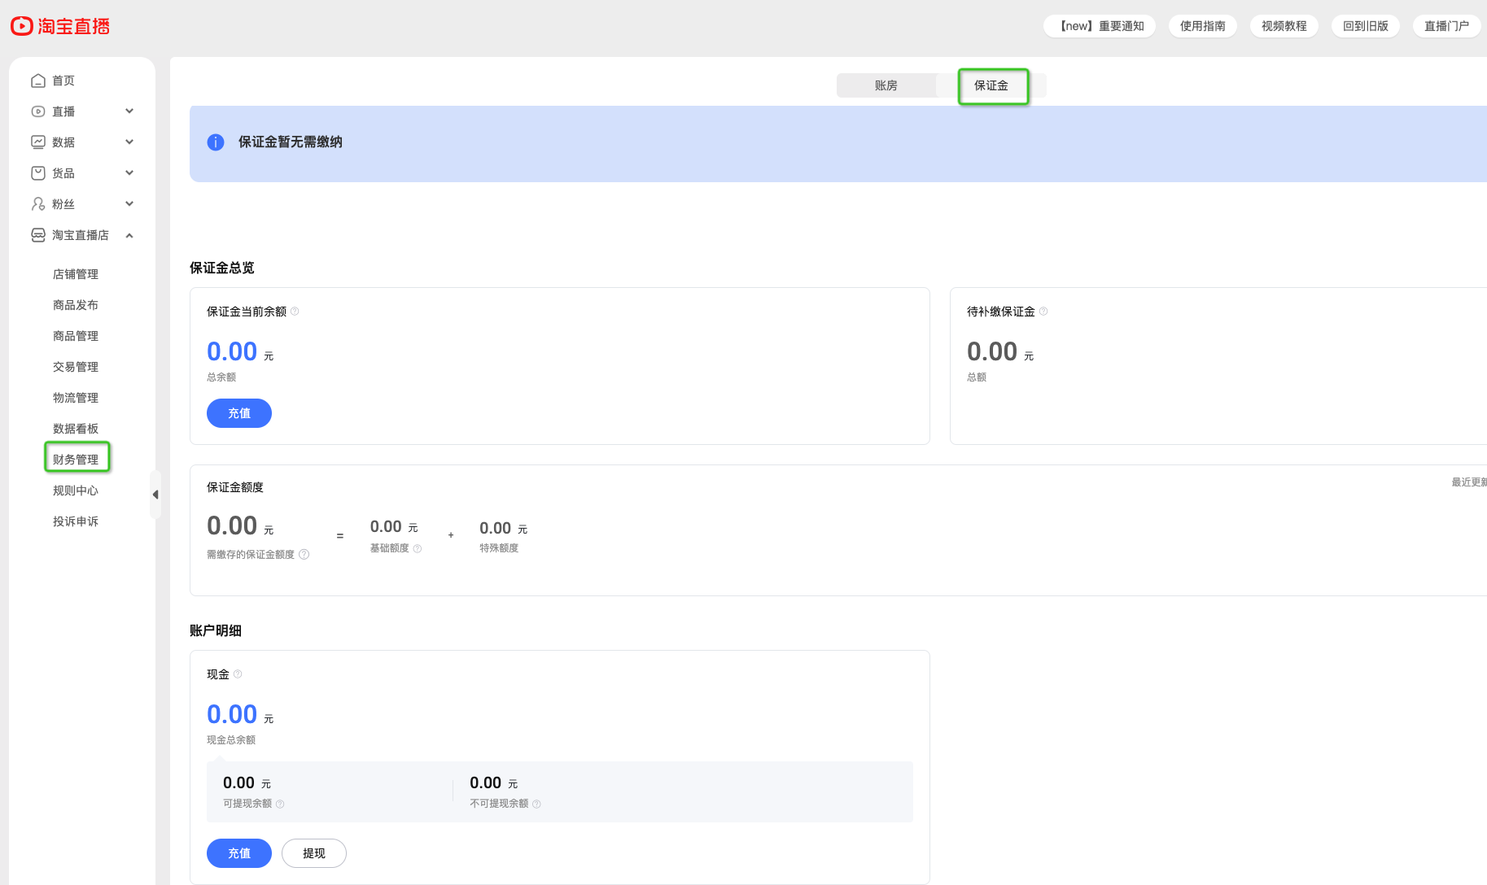This screenshot has width=1487, height=885.
Task: Click 充值 under 保证金当前余额
Action: [239, 413]
